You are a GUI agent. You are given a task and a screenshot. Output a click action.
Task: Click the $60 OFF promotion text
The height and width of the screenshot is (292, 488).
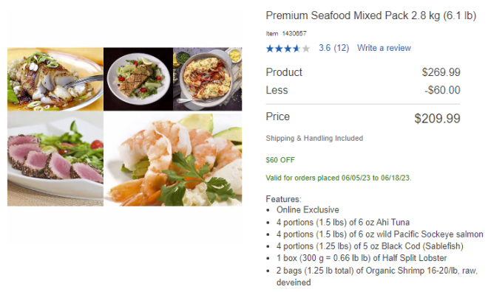(x=280, y=160)
